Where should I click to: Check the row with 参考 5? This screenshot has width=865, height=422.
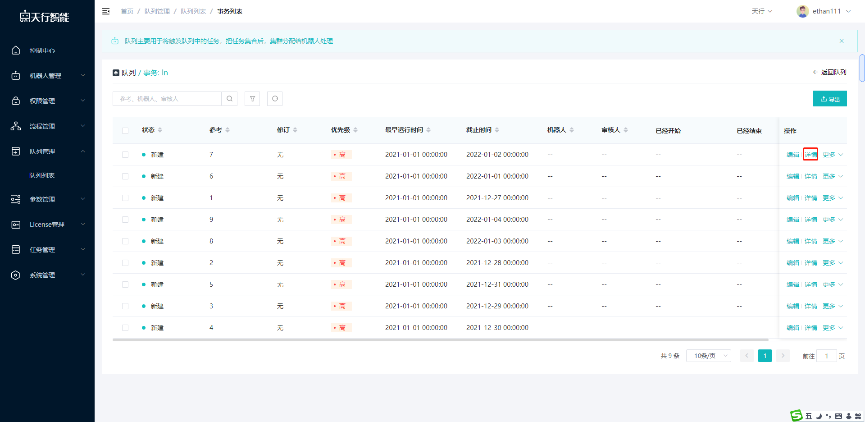(125, 284)
